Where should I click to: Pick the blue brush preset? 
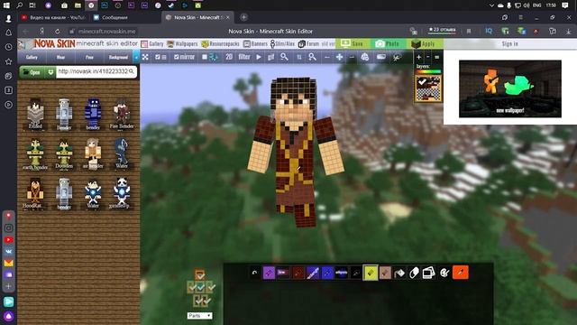(326, 273)
